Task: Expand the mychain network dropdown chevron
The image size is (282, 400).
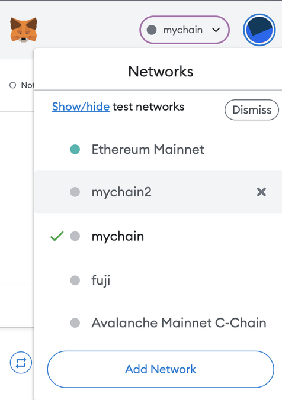Action: pyautogui.click(x=216, y=30)
